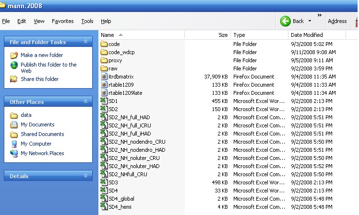Go to Shared Documents link

(x=42, y=134)
